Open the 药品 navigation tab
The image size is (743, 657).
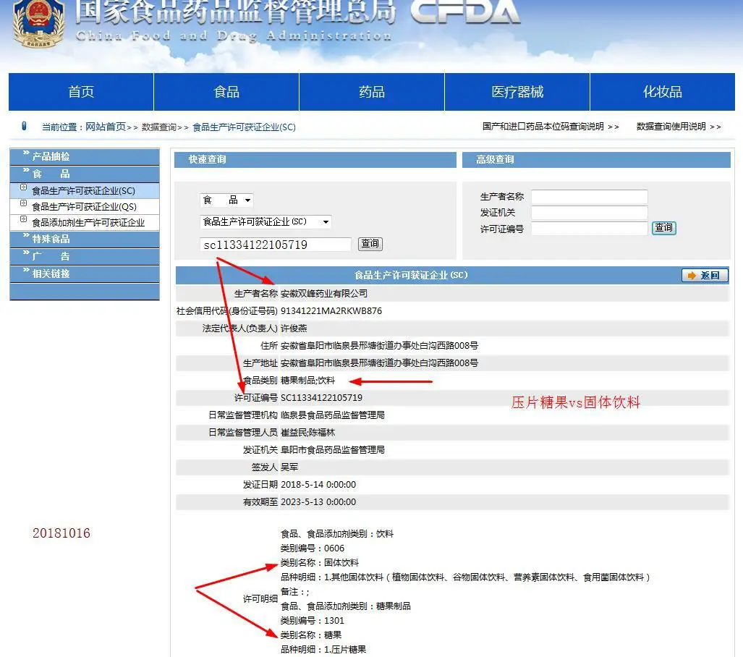point(372,92)
